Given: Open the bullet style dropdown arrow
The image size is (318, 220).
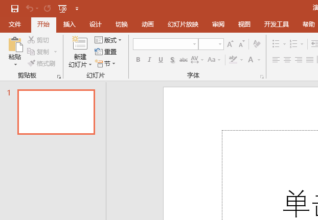Looking at the screenshot, I should pyautogui.click(x=284, y=44).
